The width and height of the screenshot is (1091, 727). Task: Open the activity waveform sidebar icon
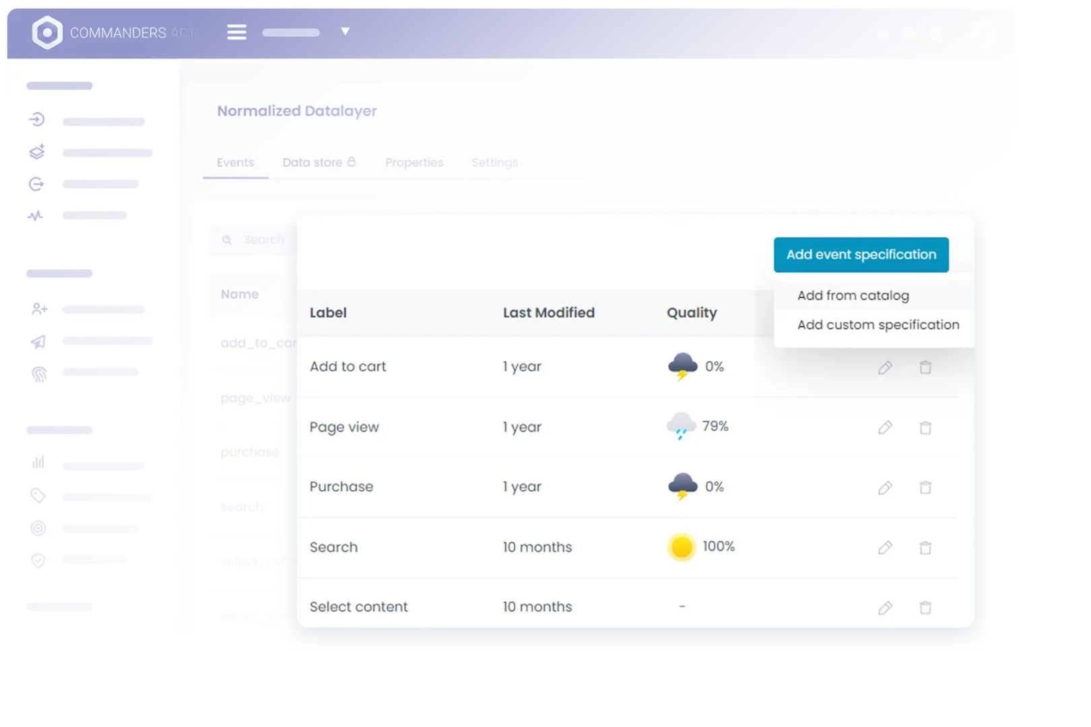pos(38,215)
